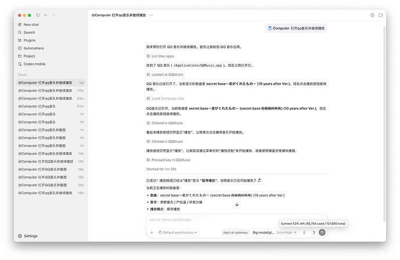
Task: Open the Default permissions dropdown
Action: pos(178,233)
